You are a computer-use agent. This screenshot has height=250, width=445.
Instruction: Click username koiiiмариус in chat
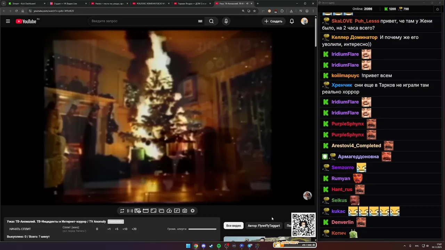tap(345, 76)
